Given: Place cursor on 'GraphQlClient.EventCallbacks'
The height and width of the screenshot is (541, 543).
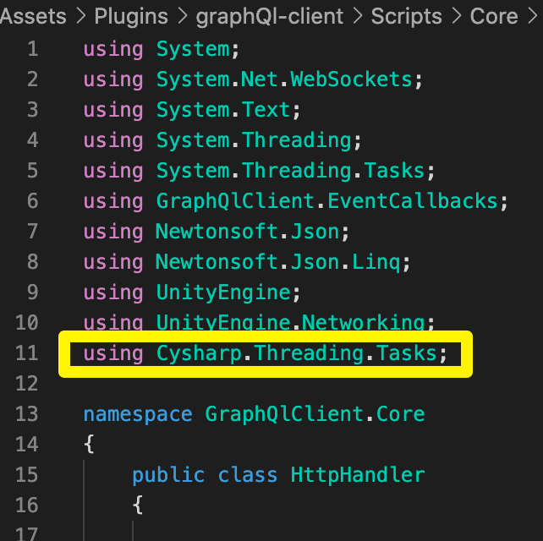Looking at the screenshot, I should pos(327,201).
